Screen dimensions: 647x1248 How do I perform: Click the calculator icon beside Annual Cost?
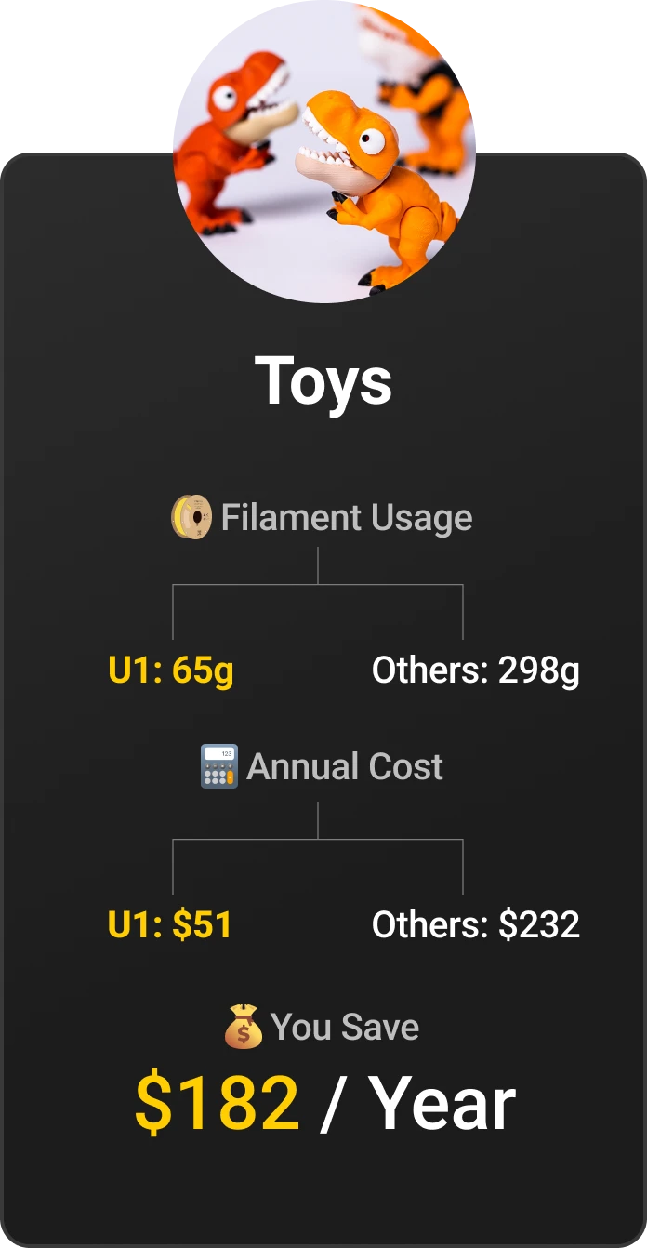click(219, 766)
